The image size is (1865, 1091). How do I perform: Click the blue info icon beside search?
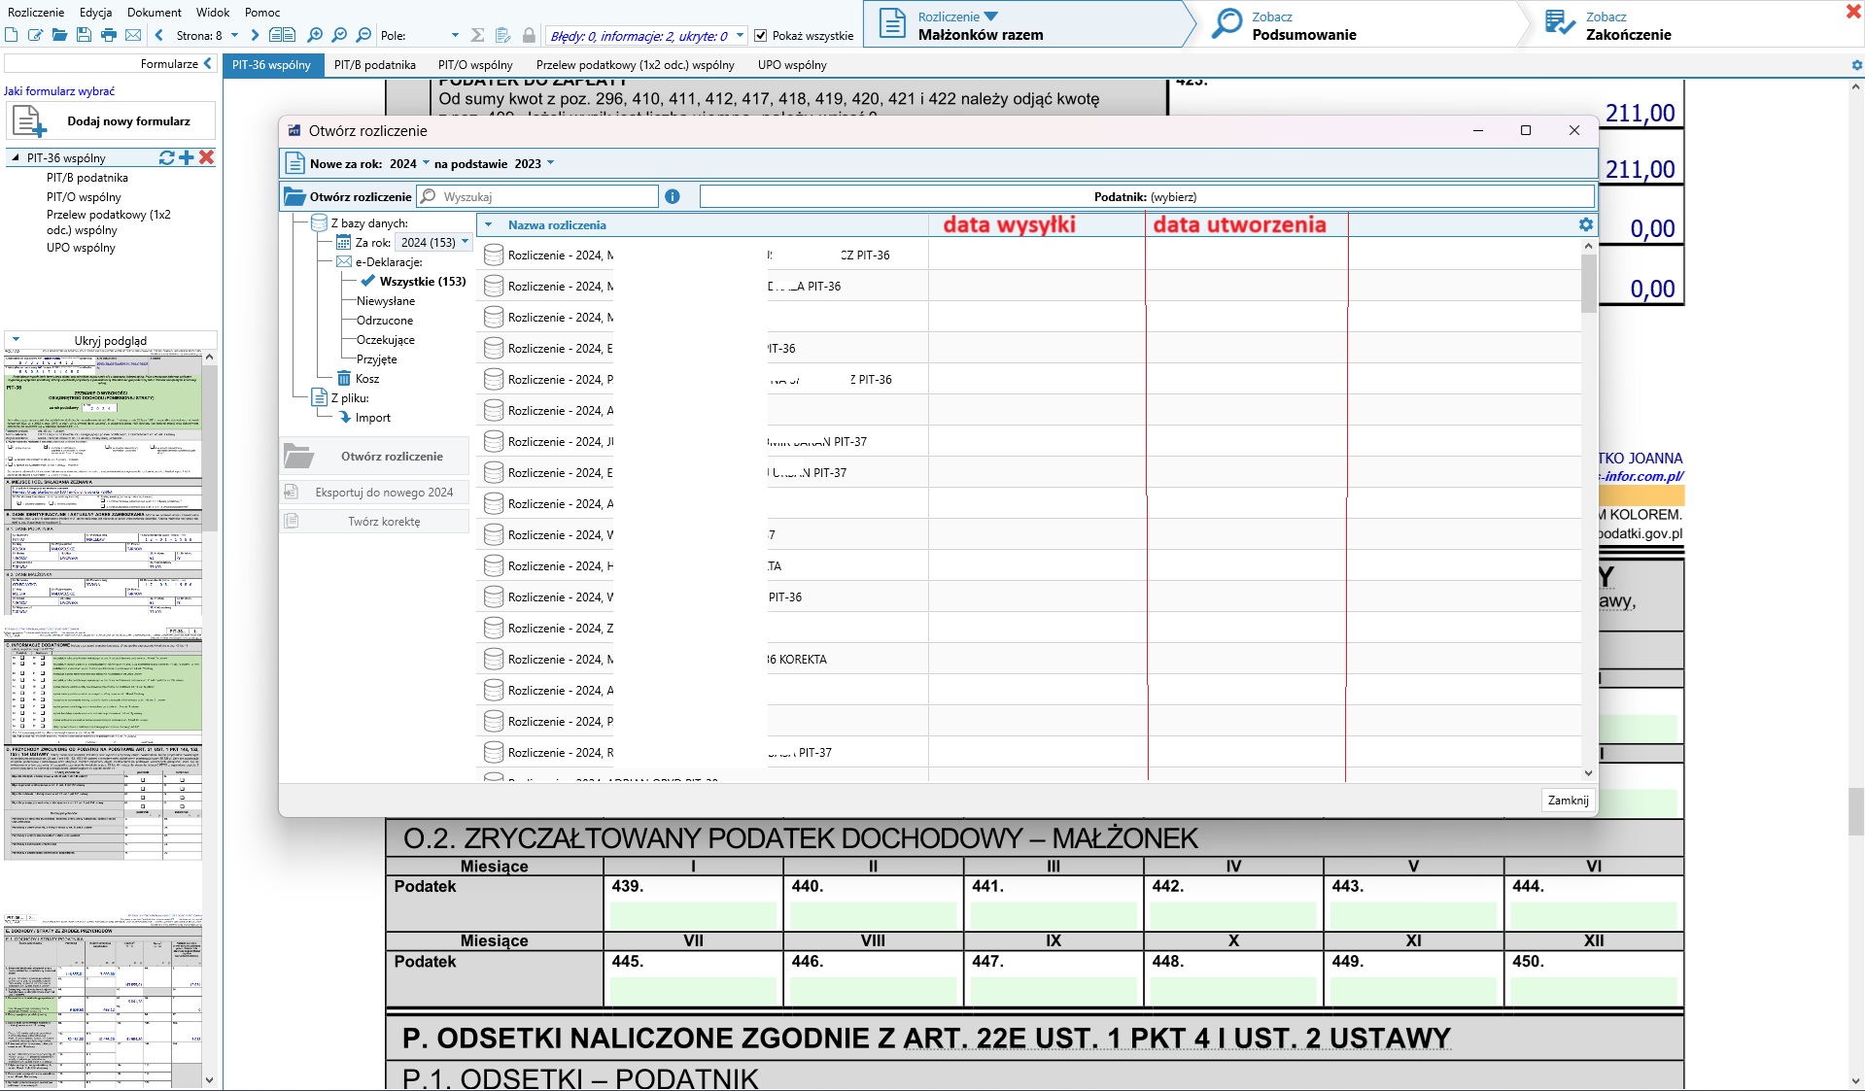(x=673, y=196)
